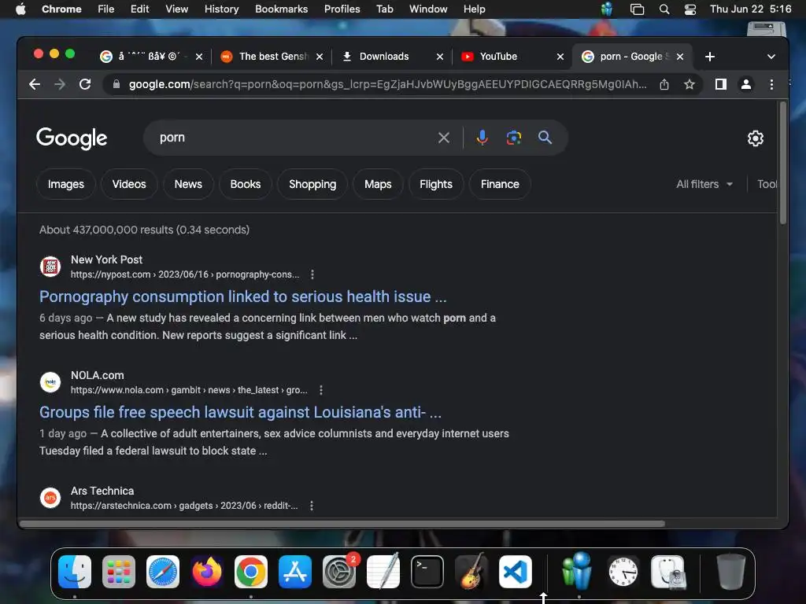Filter results by Books
Viewport: 806px width, 604px height.
click(246, 184)
